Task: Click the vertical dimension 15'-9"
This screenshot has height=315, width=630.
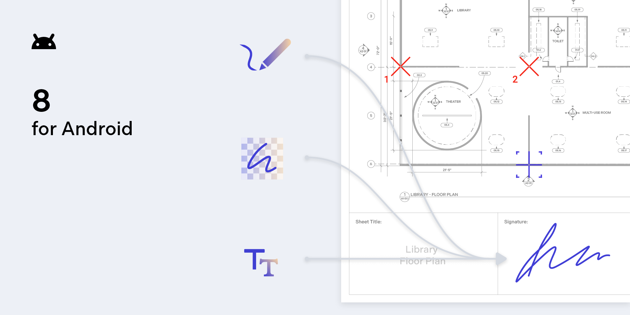Action: click(391, 41)
